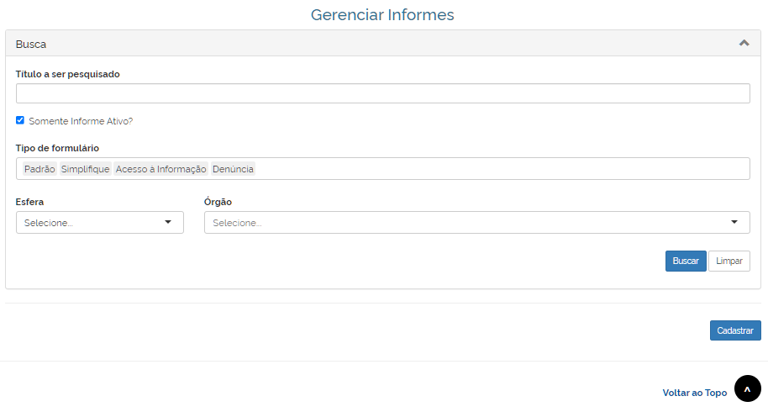768x412 pixels.
Task: Select the Denúncia form type tag
Action: coord(233,169)
